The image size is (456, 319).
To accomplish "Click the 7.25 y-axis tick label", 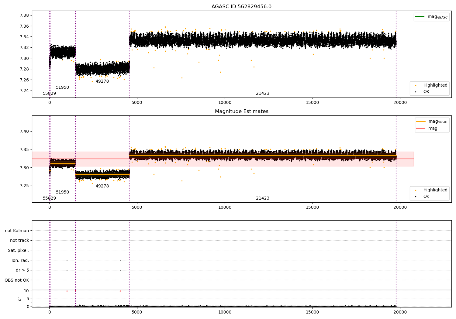I will 24,186.
